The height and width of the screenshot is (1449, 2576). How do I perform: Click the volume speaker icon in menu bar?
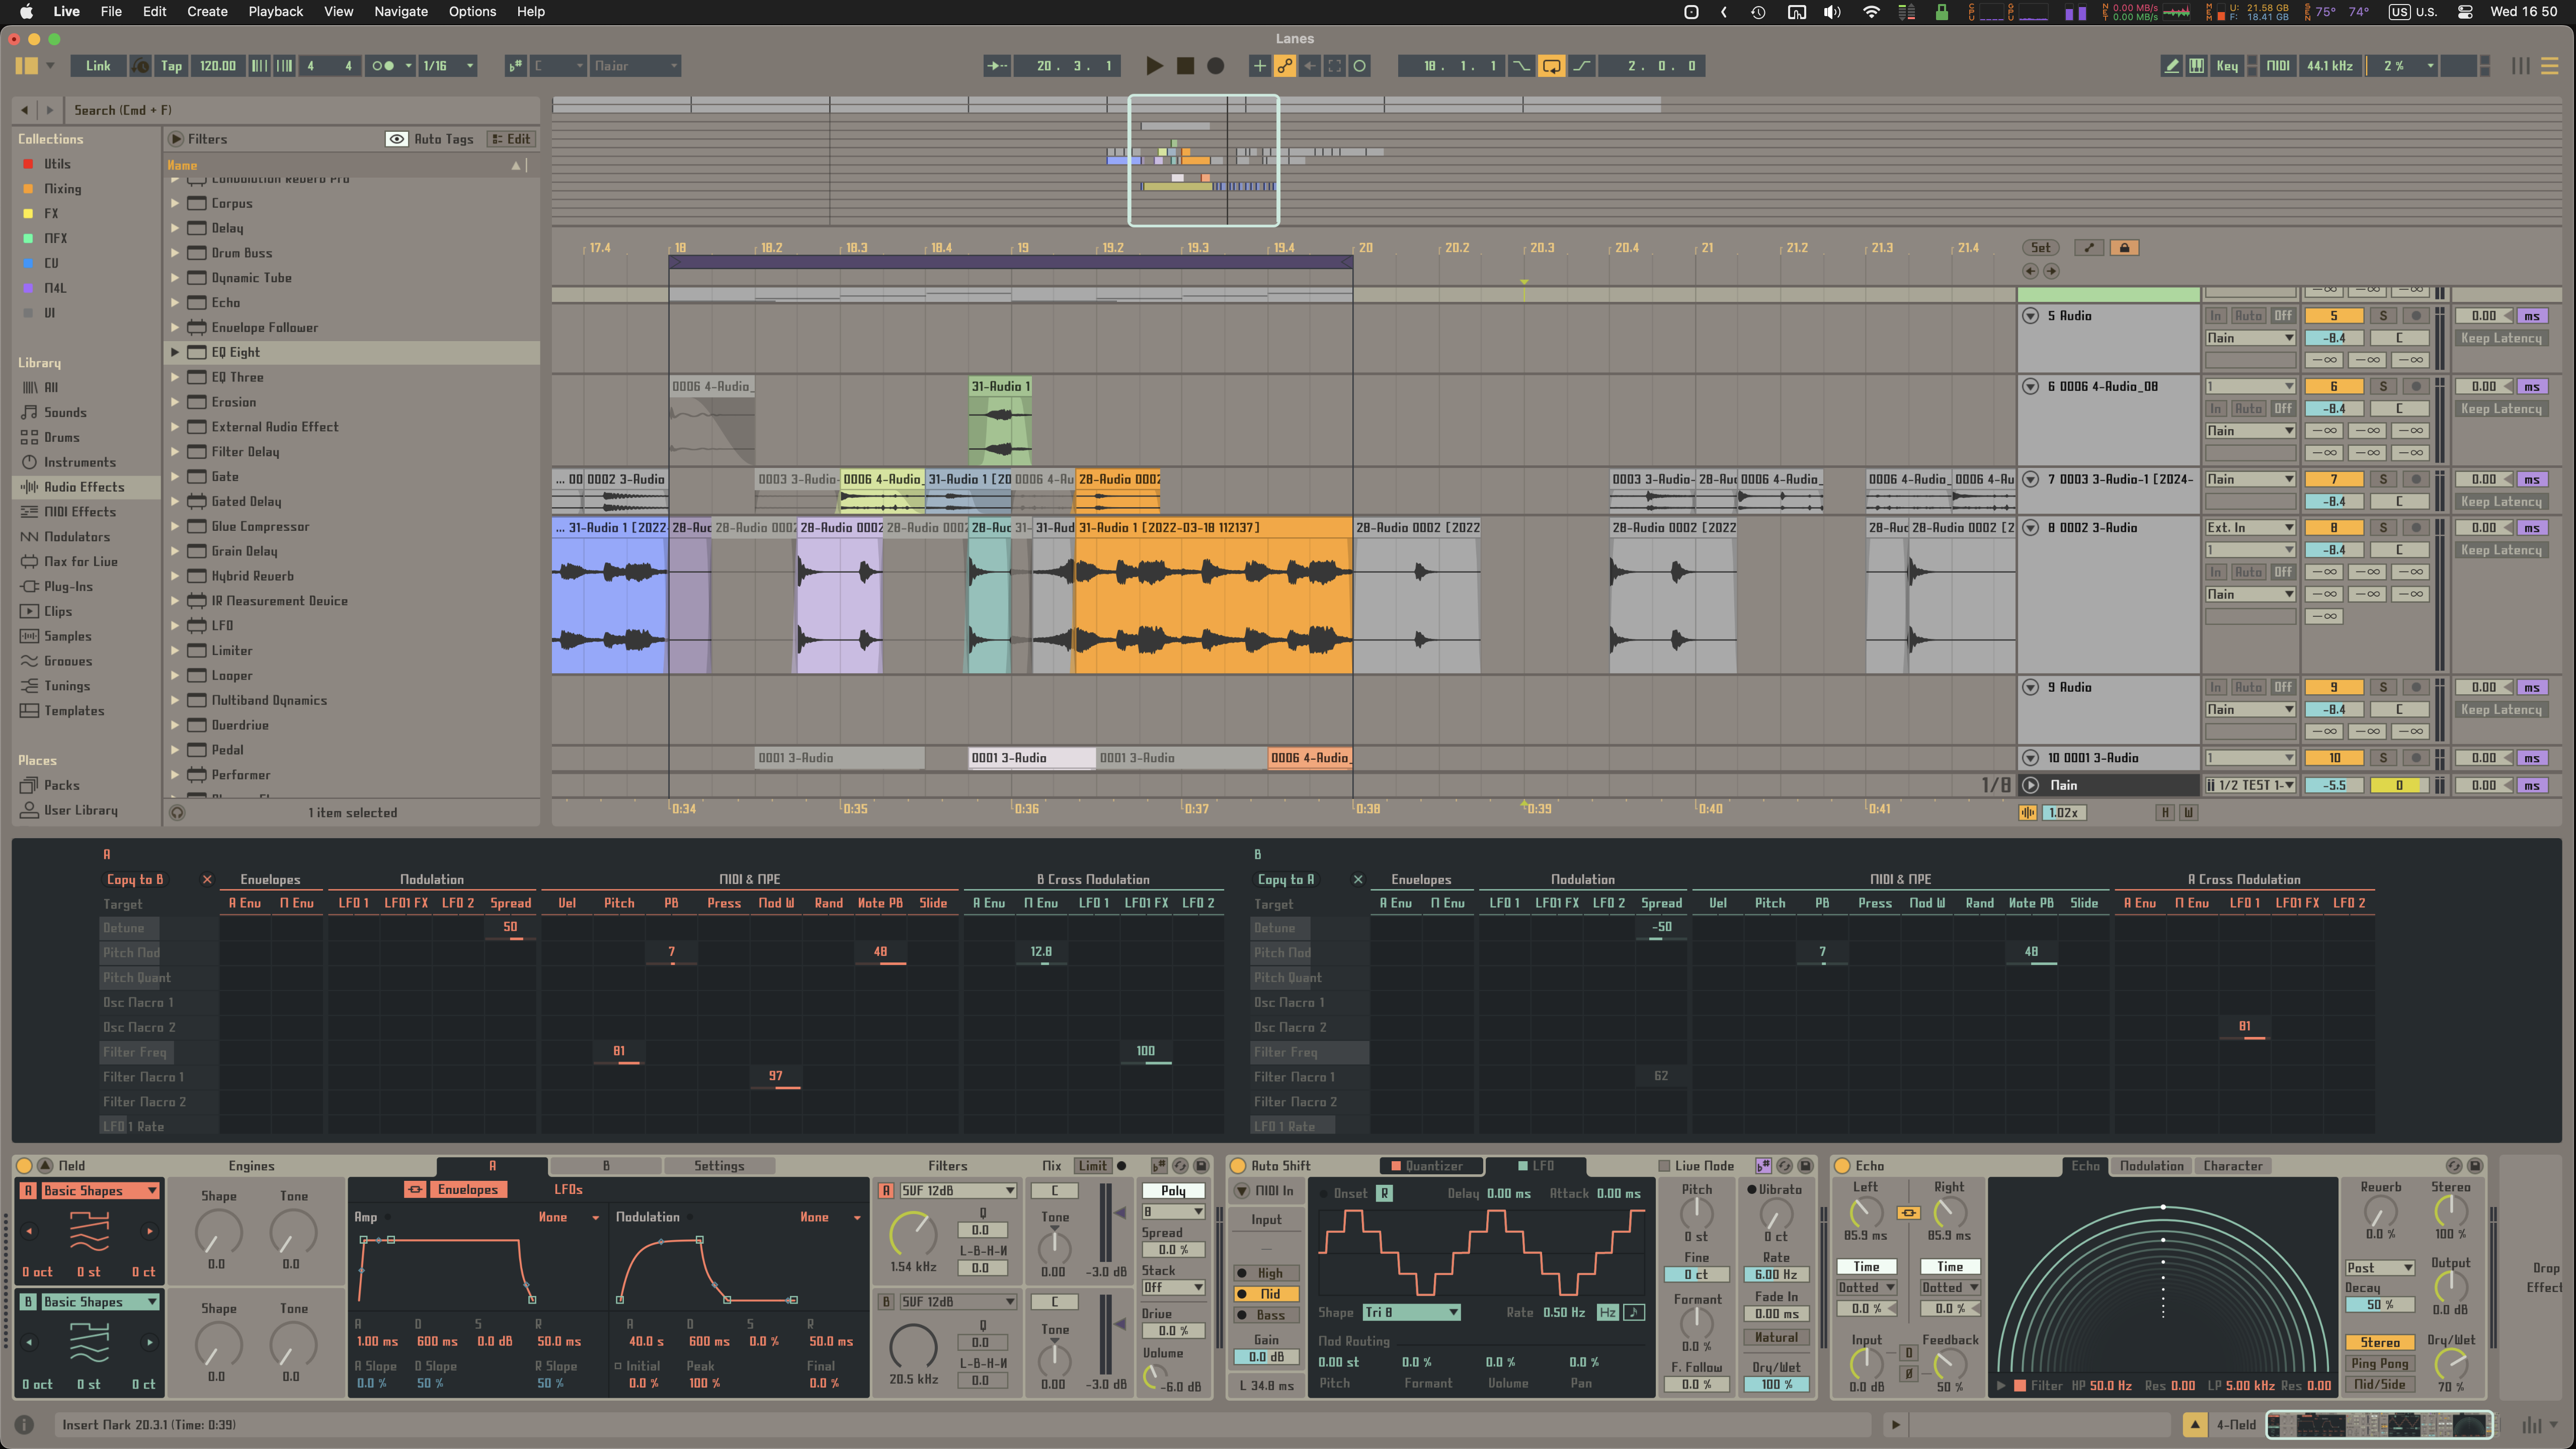pyautogui.click(x=1832, y=12)
